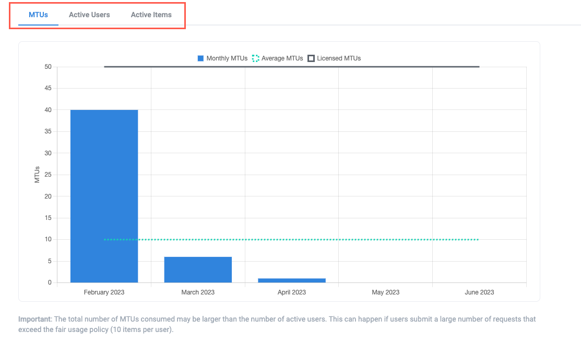Click the blue Monthly MTUs legend swatch
This screenshot has width=581, height=357.
[200, 58]
